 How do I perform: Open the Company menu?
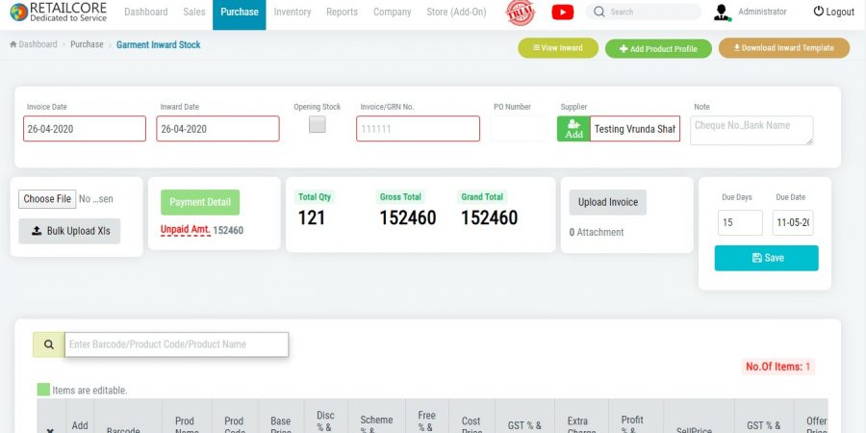(x=393, y=12)
